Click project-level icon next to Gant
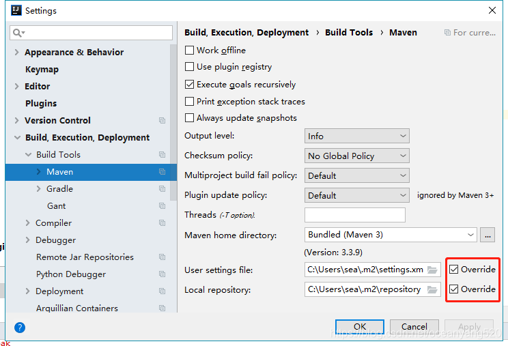The height and width of the screenshot is (346, 508). point(162,205)
